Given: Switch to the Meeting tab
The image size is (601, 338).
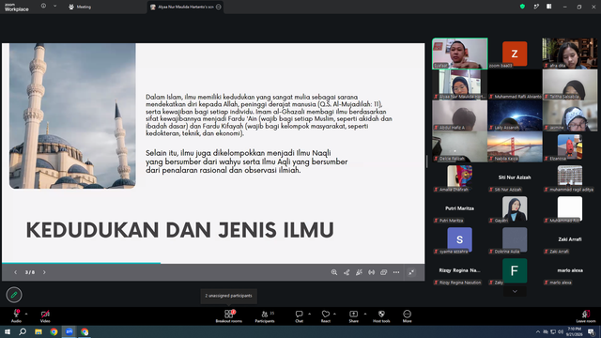Looking at the screenshot, I should tap(80, 7).
